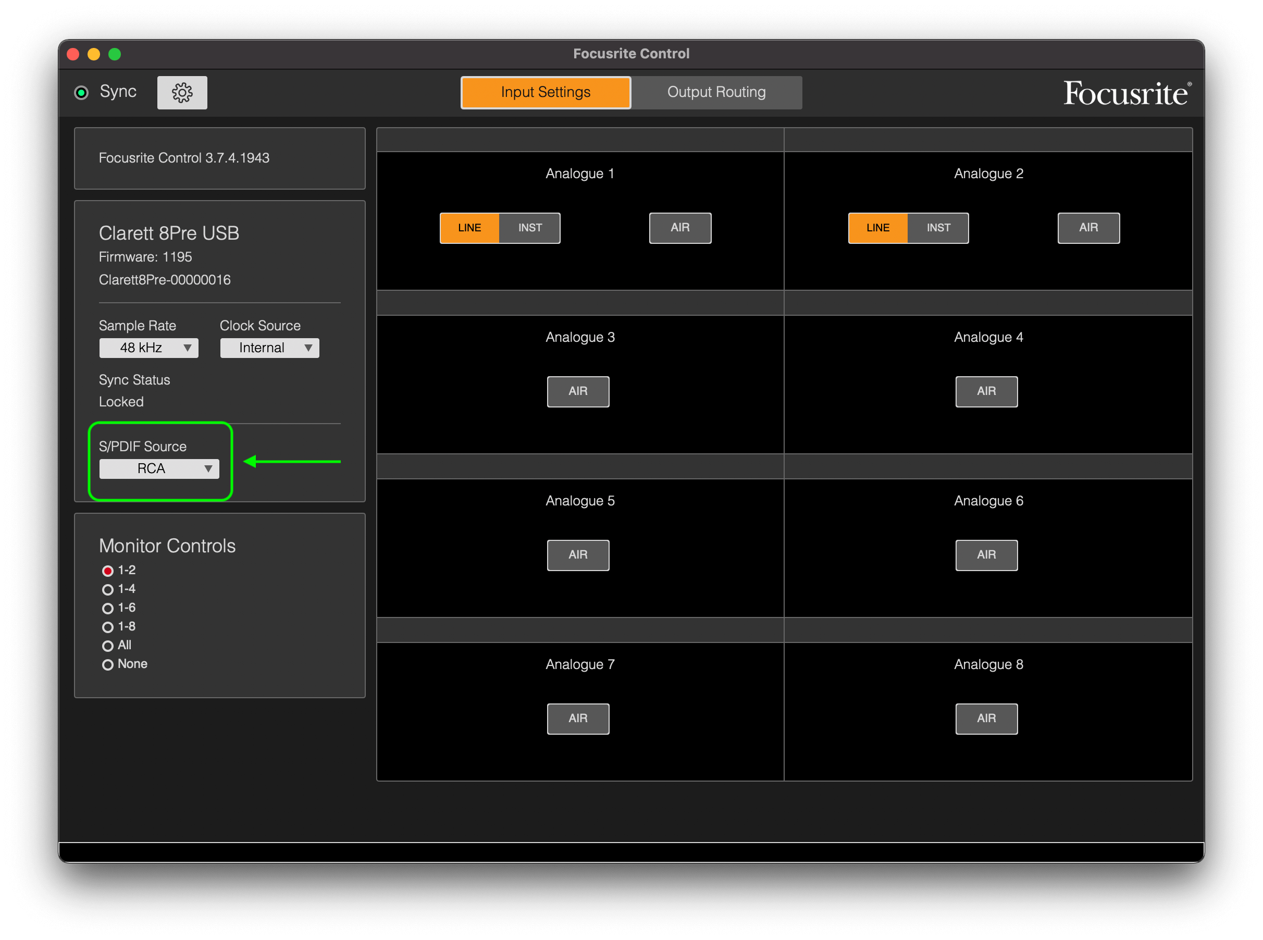Close the Focusrite Control window
Image resolution: width=1263 pixels, height=940 pixels.
pos(73,54)
